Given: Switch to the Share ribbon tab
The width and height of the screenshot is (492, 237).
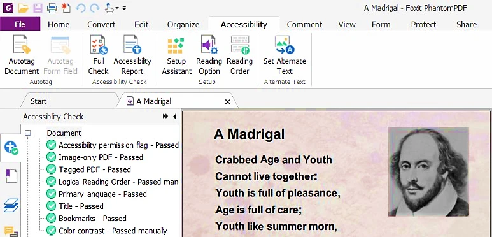Looking at the screenshot, I should click(467, 24).
